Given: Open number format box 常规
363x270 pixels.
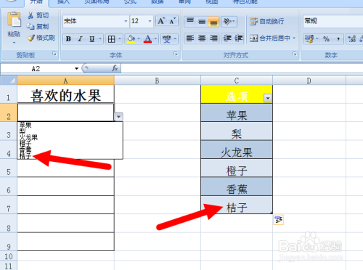Looking at the screenshot, I should tap(333, 21).
